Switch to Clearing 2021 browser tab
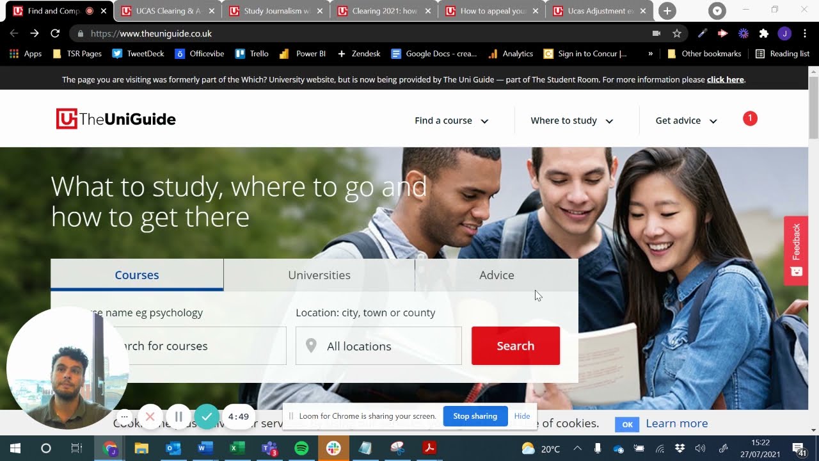819x461 pixels. (x=385, y=11)
